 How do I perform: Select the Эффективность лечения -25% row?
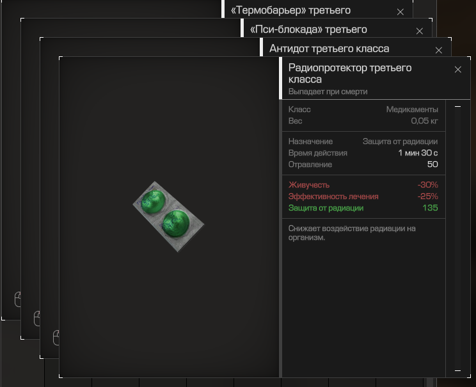tap(363, 196)
